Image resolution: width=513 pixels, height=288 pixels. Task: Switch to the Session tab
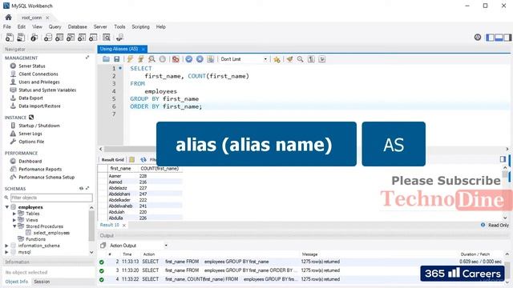pyautogui.click(x=42, y=282)
